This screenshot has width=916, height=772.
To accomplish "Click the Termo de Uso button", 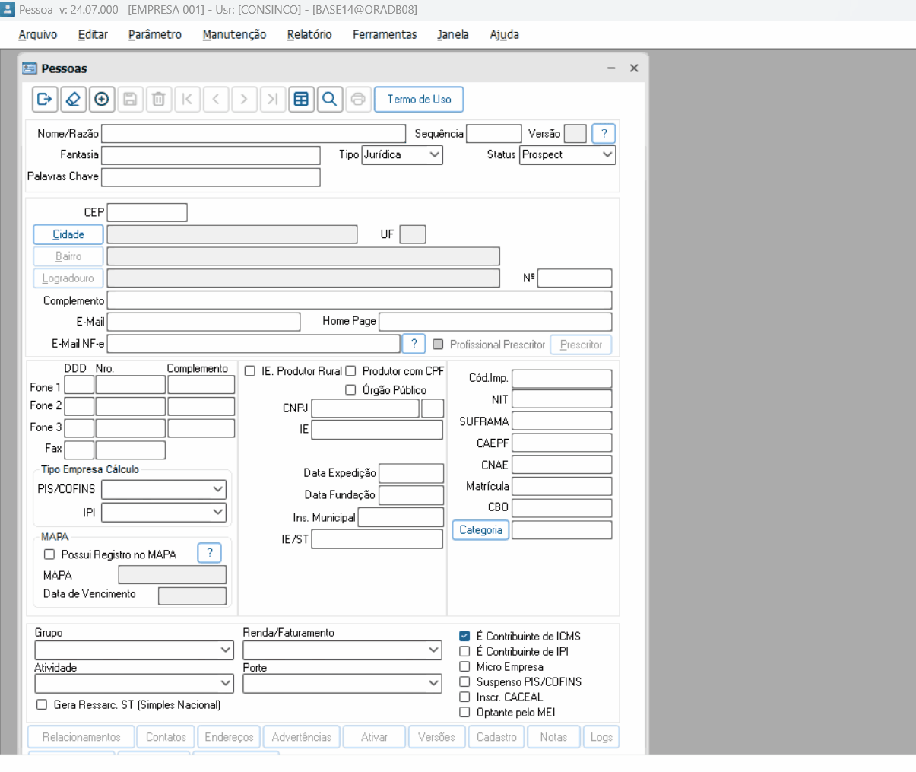I will [419, 100].
